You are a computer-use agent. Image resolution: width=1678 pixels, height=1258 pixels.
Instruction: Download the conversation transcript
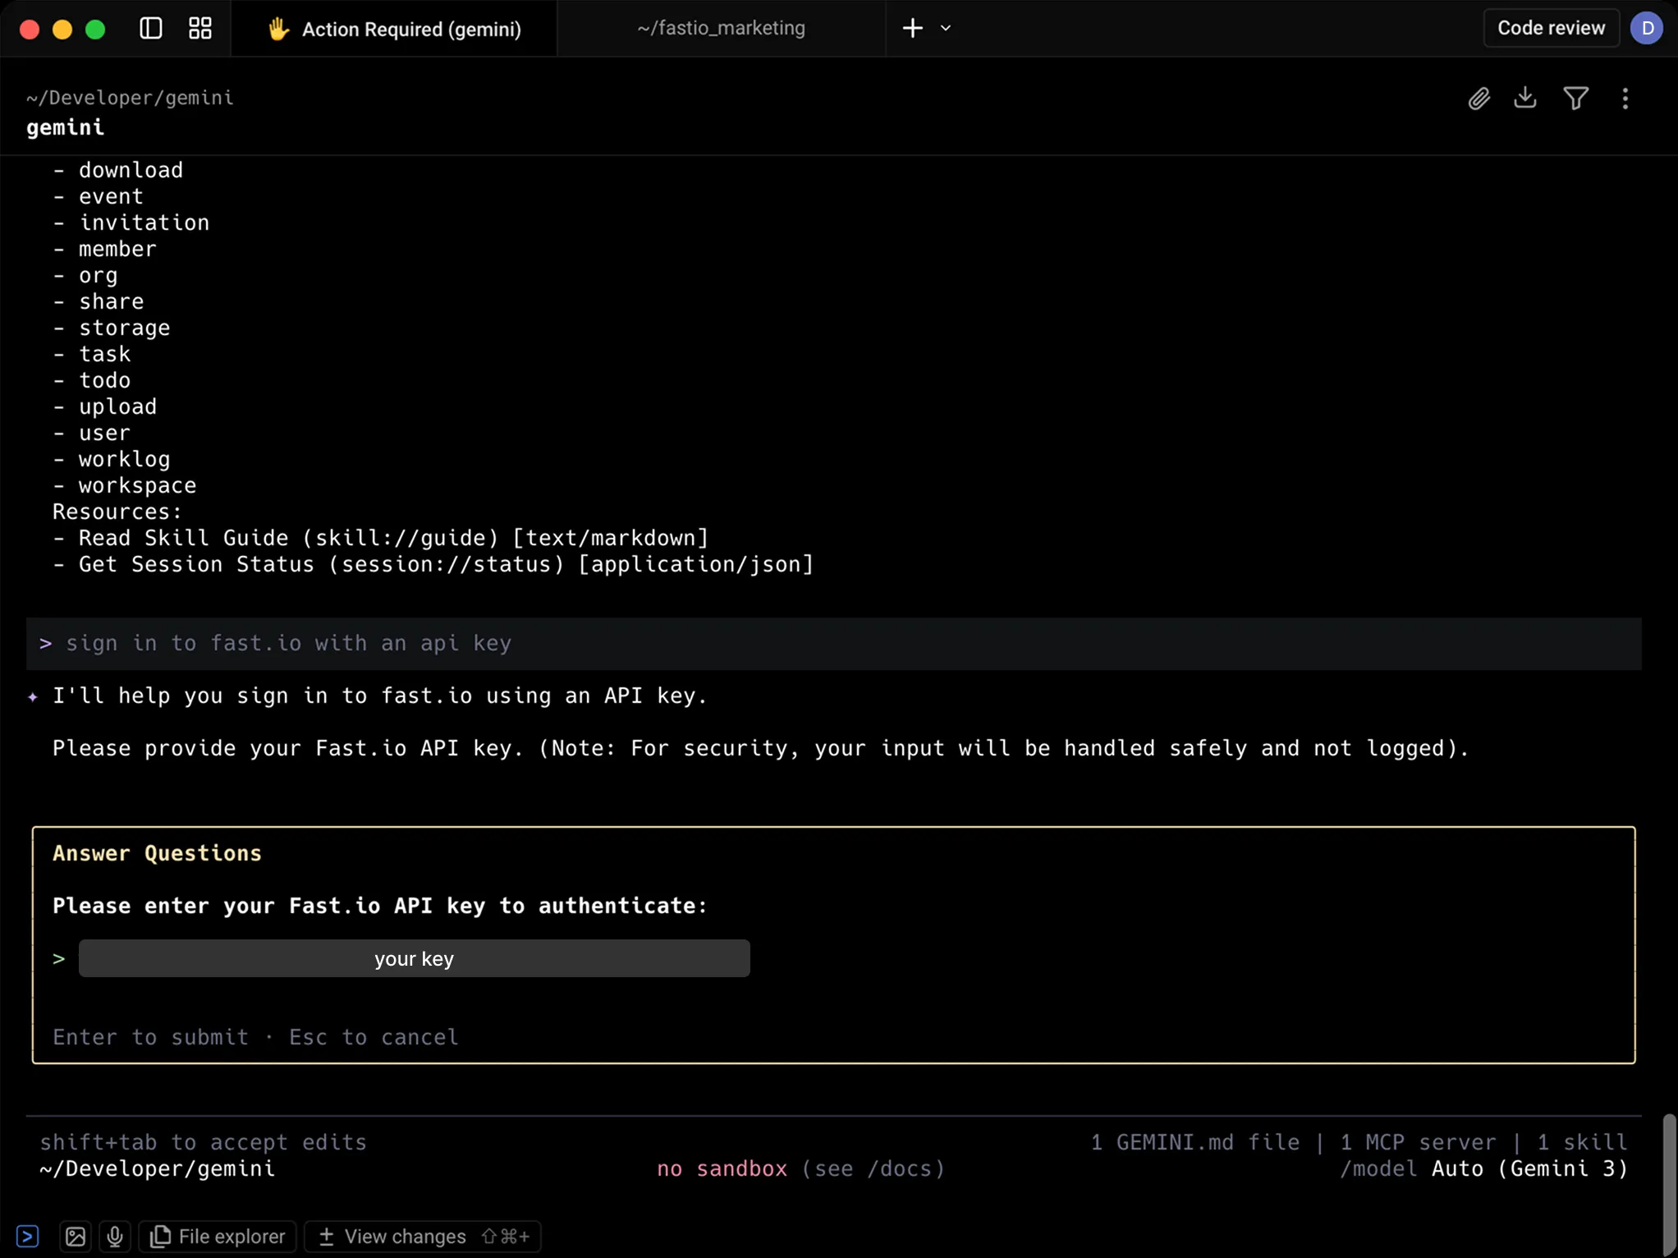1525,98
